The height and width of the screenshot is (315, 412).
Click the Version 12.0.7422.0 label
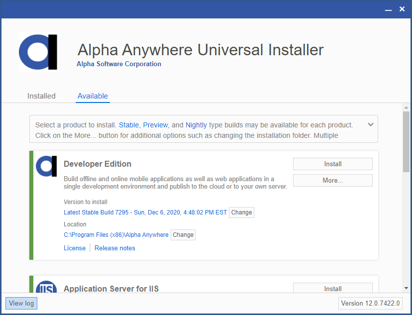click(370, 303)
